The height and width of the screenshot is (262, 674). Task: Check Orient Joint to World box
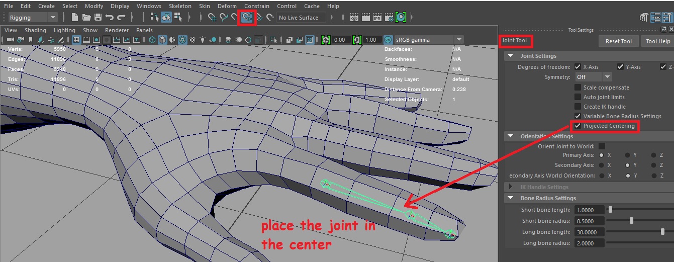[602, 146]
